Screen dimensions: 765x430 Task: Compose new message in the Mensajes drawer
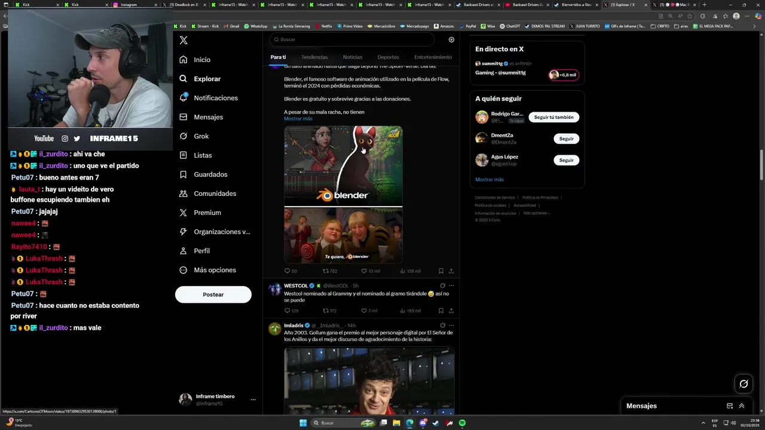(730, 406)
